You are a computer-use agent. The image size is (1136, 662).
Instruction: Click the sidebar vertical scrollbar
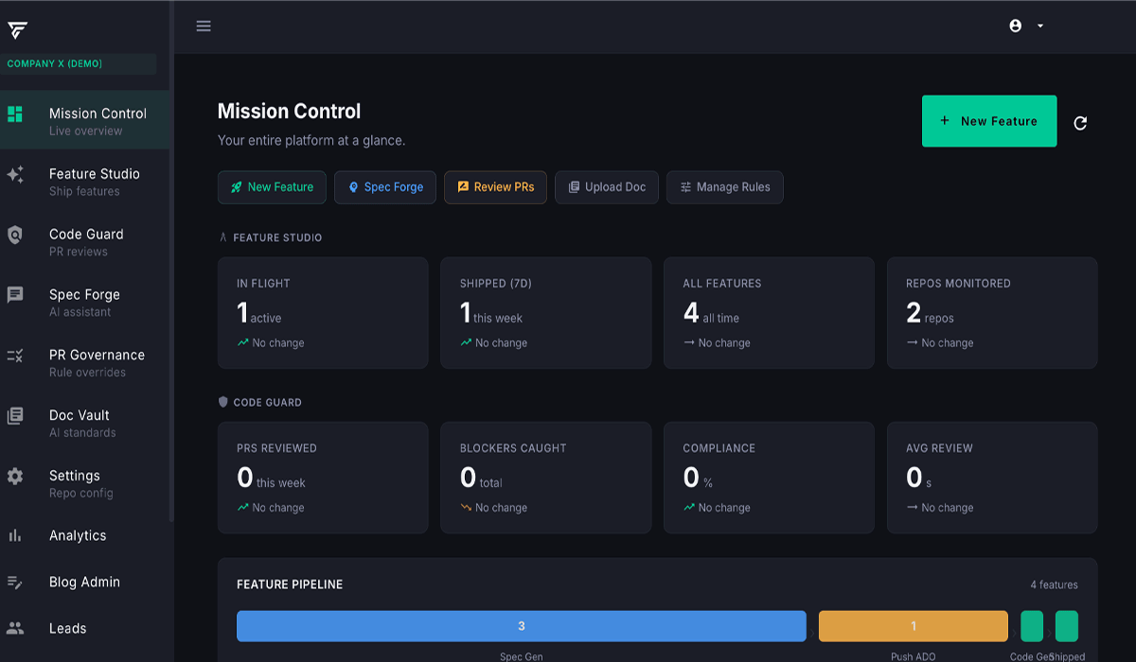click(171, 260)
